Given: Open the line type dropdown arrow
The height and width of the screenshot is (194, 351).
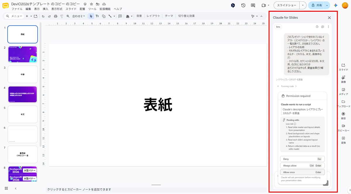Looking at the screenshot, I should tap(114, 16).
